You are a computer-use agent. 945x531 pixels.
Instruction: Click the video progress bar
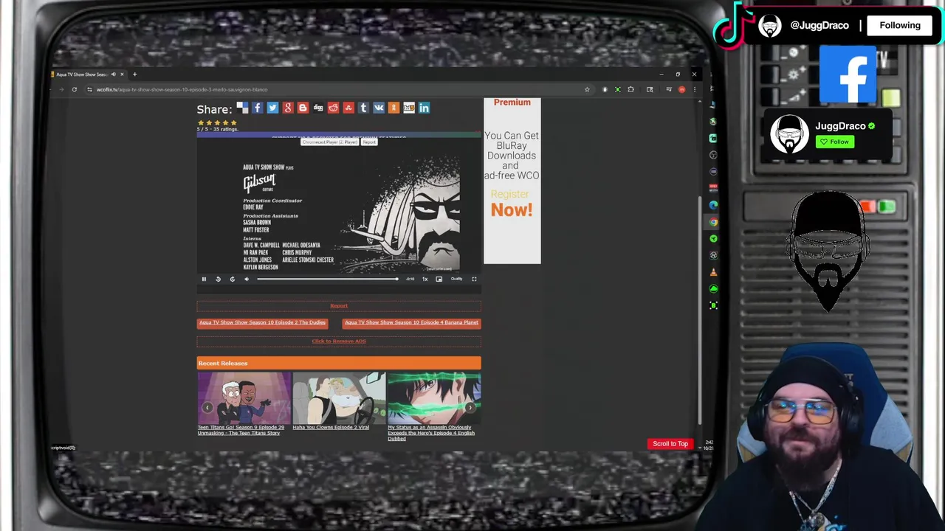click(x=328, y=279)
